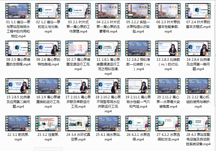Screen dimensions: 216x151
Task: Click filename label 21 2.12 离心机组的使用与维护
Action: pyautogui.click(x=198, y=102)
